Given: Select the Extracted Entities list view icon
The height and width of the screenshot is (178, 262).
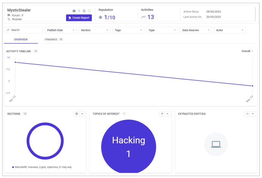Looking at the screenshot, I should coord(247,114).
